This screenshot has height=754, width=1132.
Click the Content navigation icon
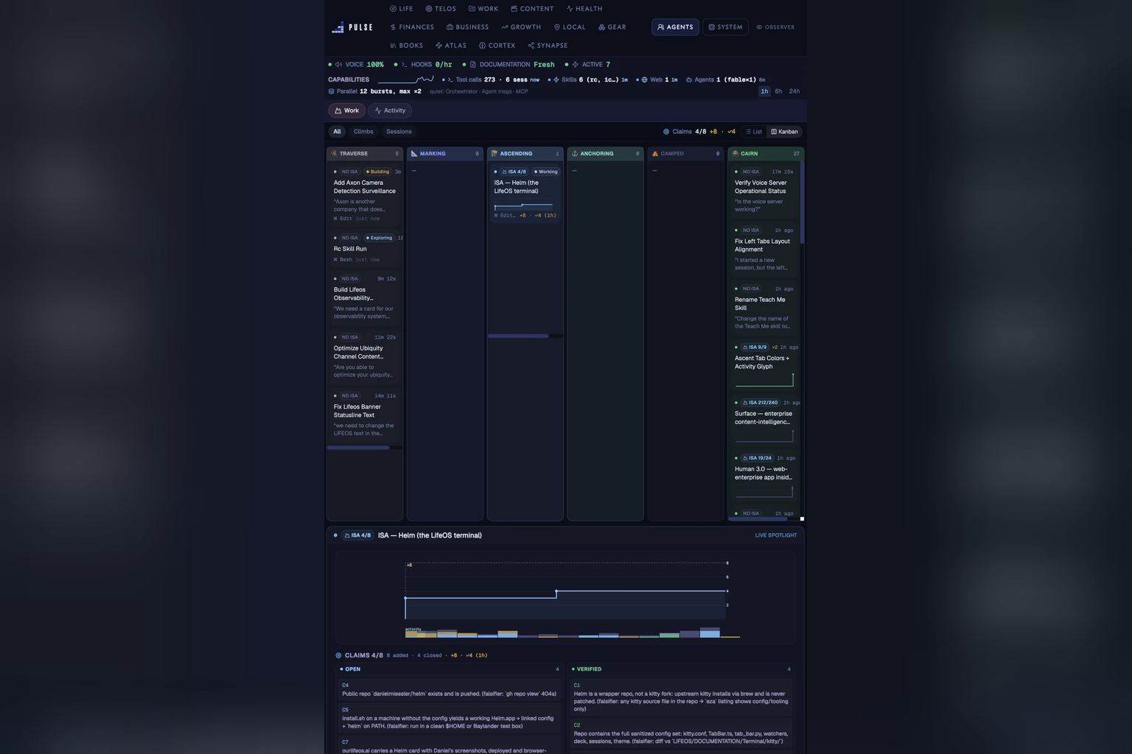(514, 9)
